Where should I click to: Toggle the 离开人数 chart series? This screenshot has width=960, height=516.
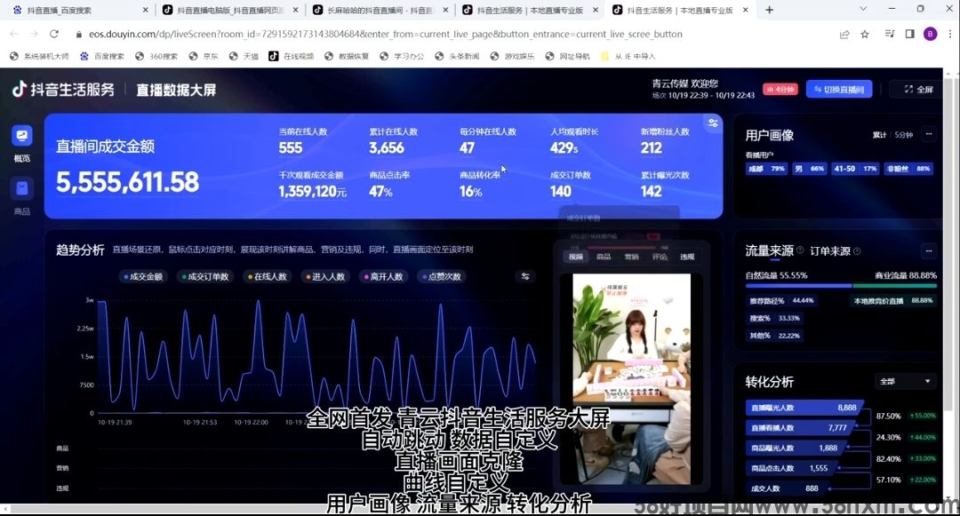(383, 276)
